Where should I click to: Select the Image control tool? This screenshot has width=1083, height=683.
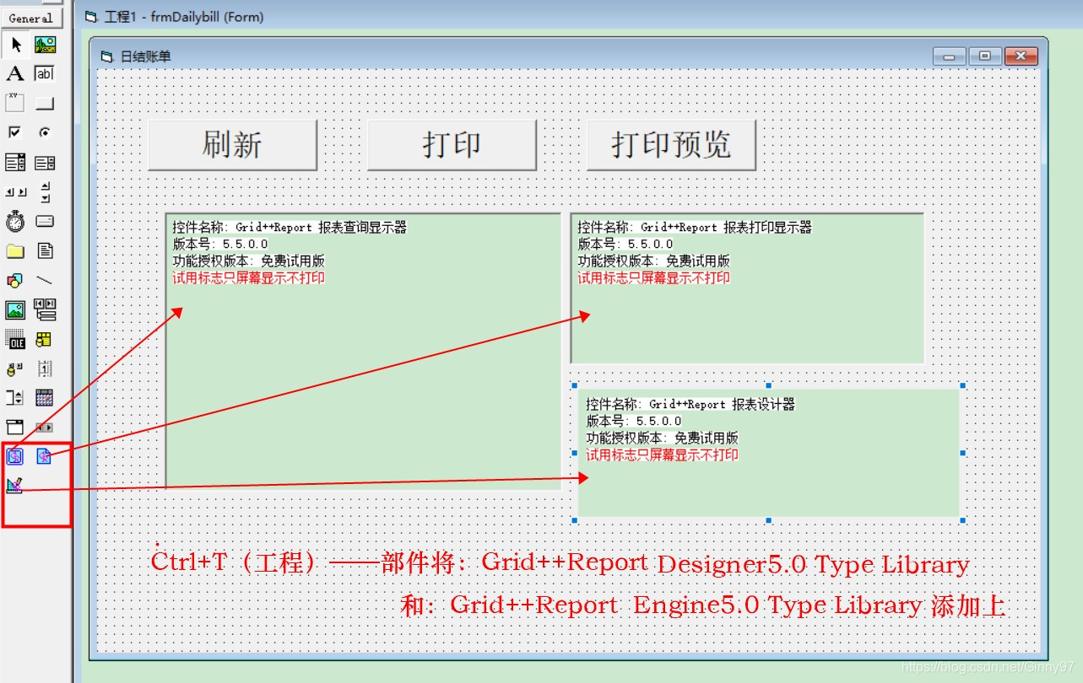tap(15, 309)
